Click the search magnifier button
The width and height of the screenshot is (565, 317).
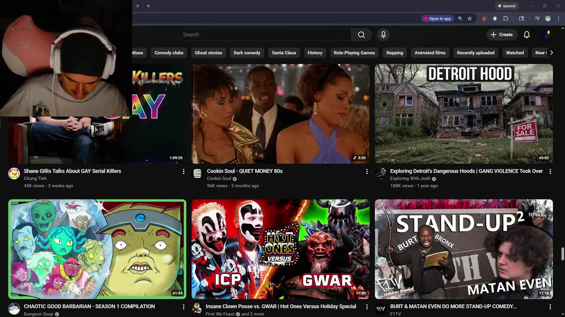coord(361,35)
